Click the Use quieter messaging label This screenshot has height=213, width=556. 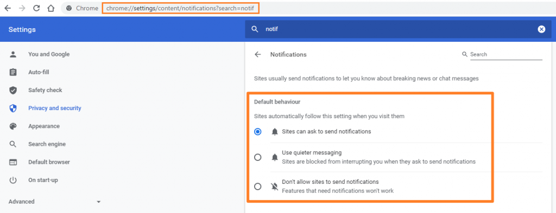pos(312,153)
